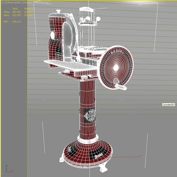This screenshot has width=177, height=177.
Task: Click the 'Verts:' statistics label
Action: click(x=7, y=15)
